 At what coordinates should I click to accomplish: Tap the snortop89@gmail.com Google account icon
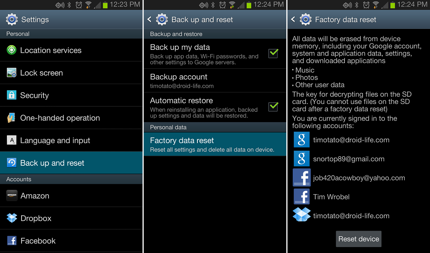point(301,159)
